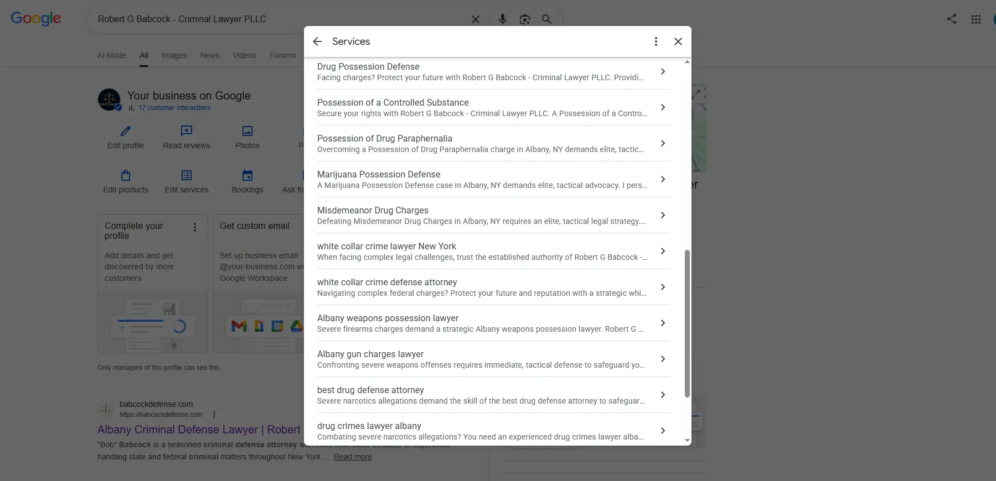Switch to Forums tab
The height and width of the screenshot is (481, 996).
[283, 55]
